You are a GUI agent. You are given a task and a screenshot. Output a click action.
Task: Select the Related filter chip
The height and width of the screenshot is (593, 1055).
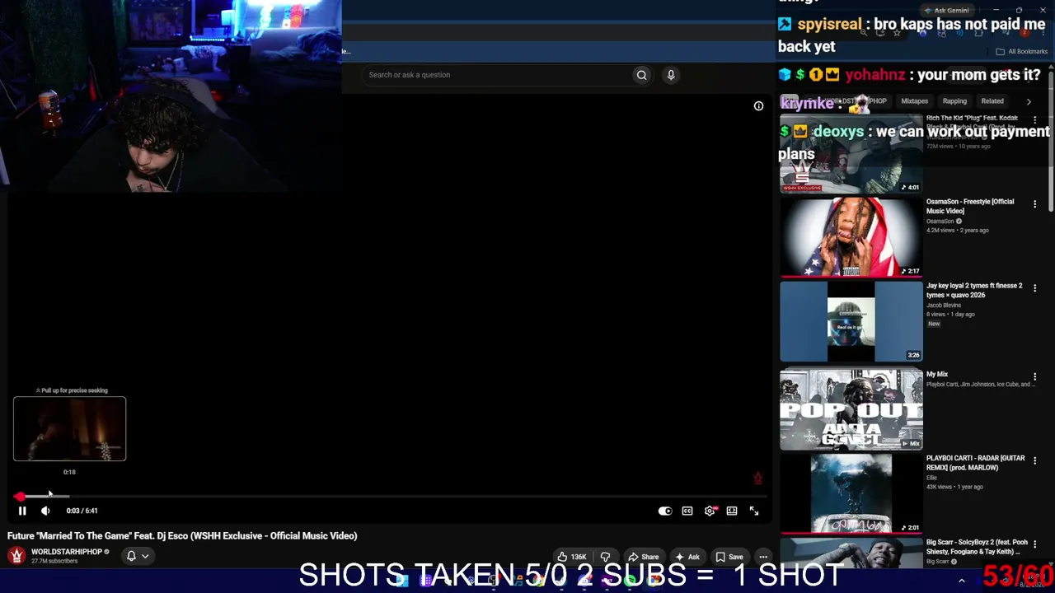(x=992, y=101)
